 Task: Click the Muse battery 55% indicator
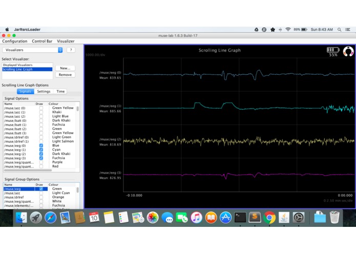click(x=333, y=52)
